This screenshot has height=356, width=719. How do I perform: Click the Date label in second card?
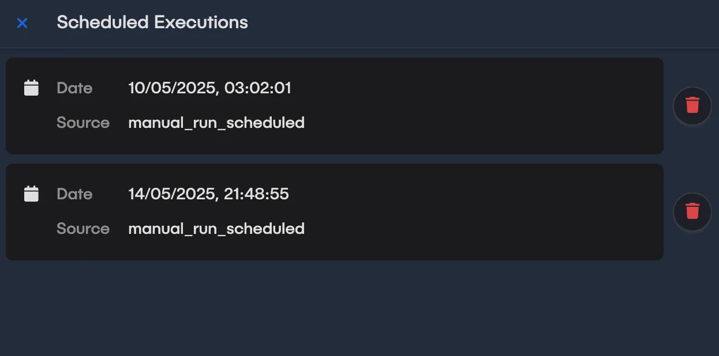coord(74,194)
